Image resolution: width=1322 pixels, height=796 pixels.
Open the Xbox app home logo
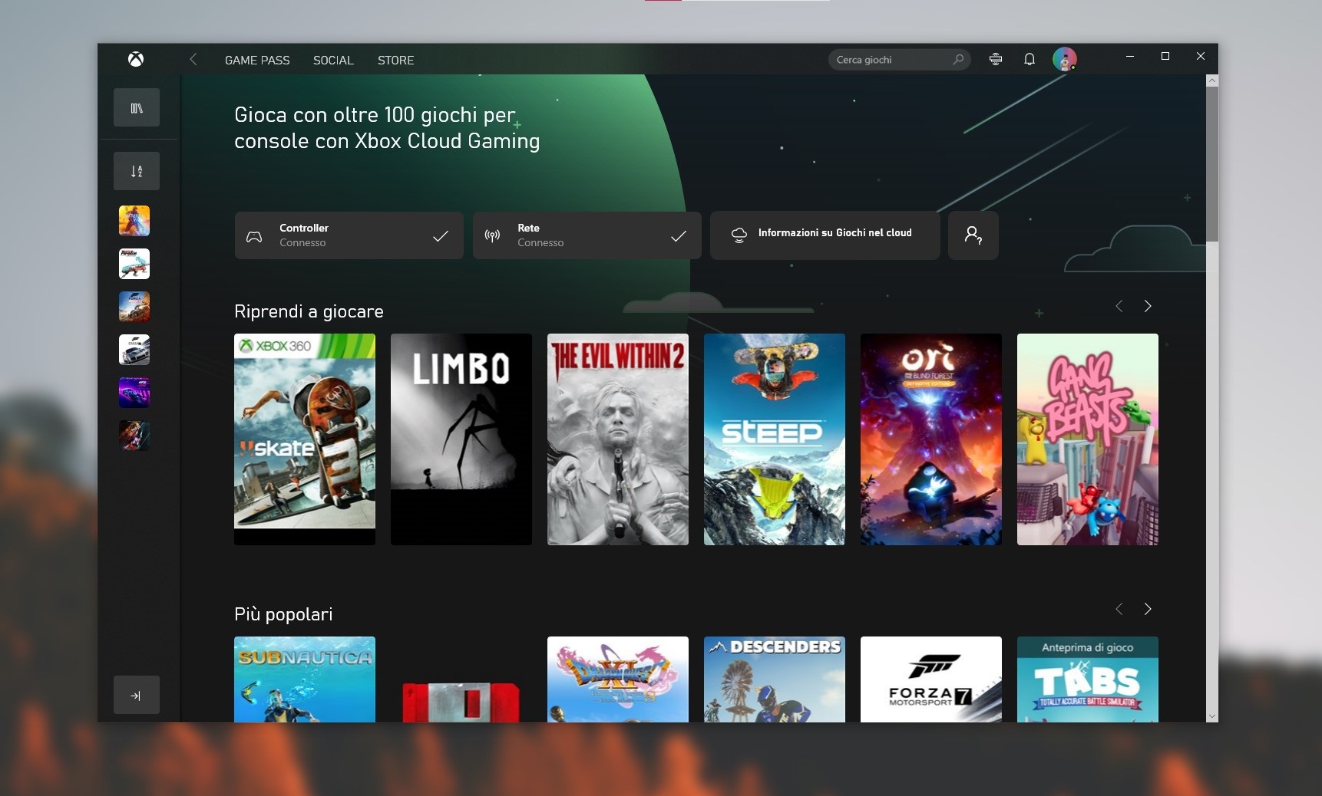(x=136, y=60)
